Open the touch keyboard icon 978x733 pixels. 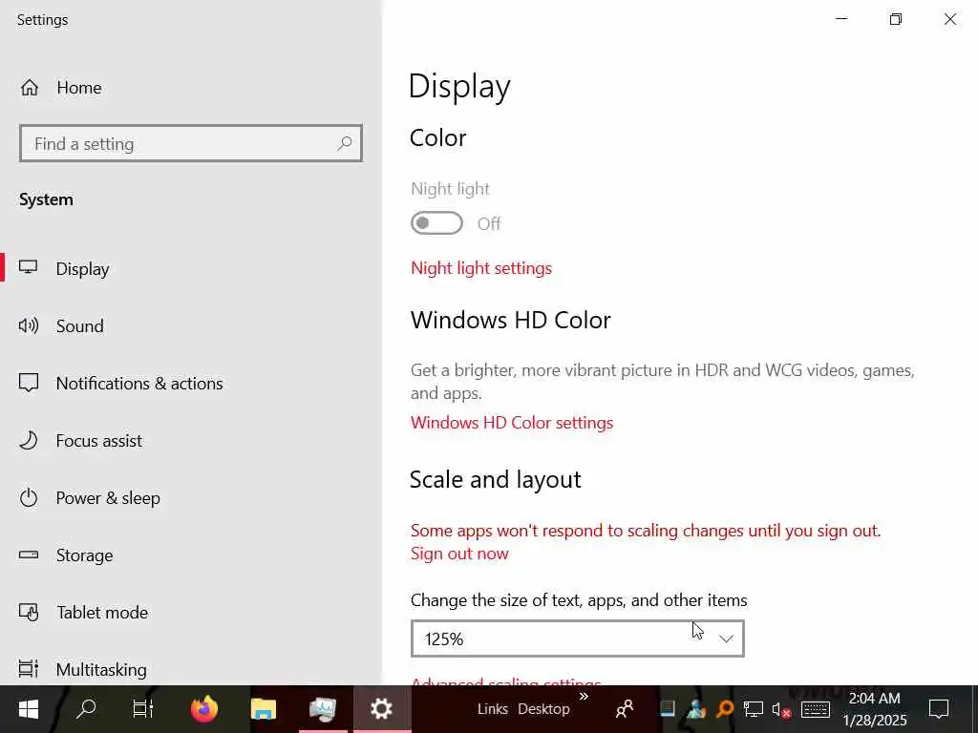tap(815, 709)
